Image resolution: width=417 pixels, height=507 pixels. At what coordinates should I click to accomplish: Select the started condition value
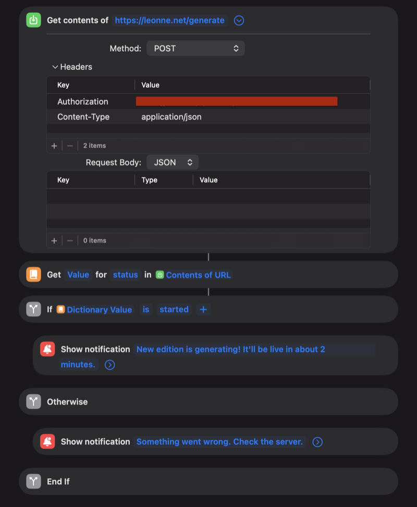(x=174, y=309)
